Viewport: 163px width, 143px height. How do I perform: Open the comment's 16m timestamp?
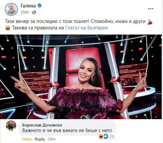point(52,139)
